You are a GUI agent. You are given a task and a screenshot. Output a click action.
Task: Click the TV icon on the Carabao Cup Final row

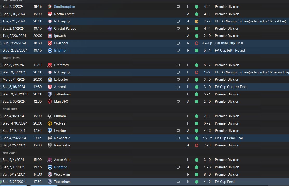coord(178,43)
